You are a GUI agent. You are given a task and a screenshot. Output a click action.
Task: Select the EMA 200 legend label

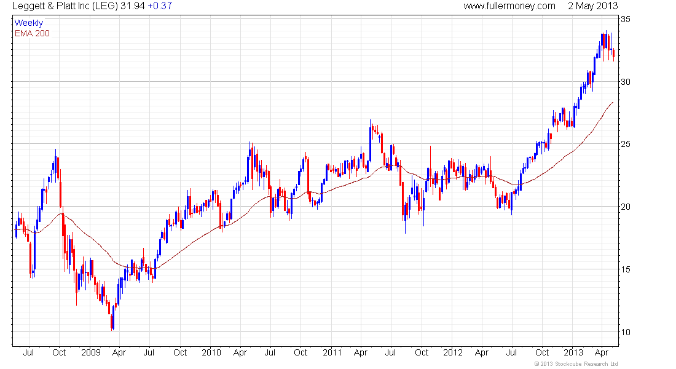pos(32,33)
